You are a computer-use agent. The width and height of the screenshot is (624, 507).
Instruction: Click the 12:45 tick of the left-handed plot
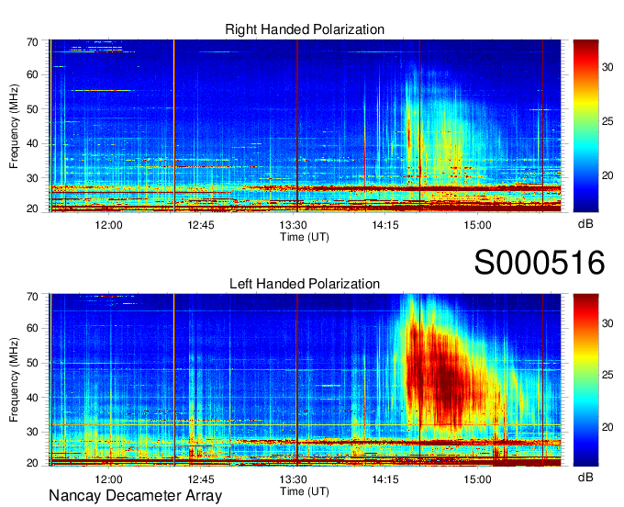click(x=201, y=479)
